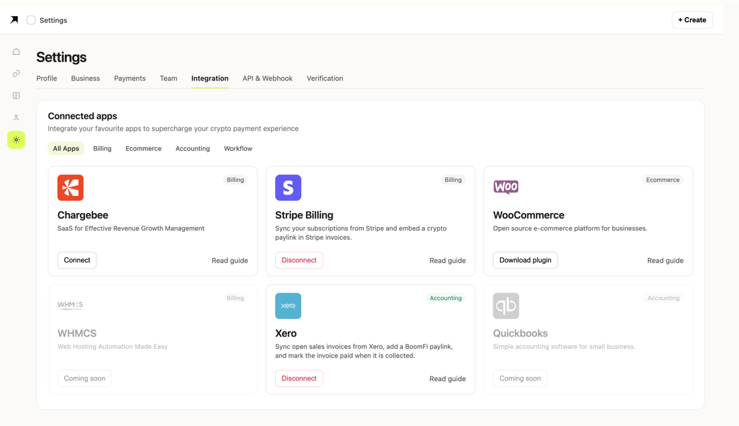739x426 pixels.
Task: Click the BoomFi arrow logo in header
Action: point(14,20)
